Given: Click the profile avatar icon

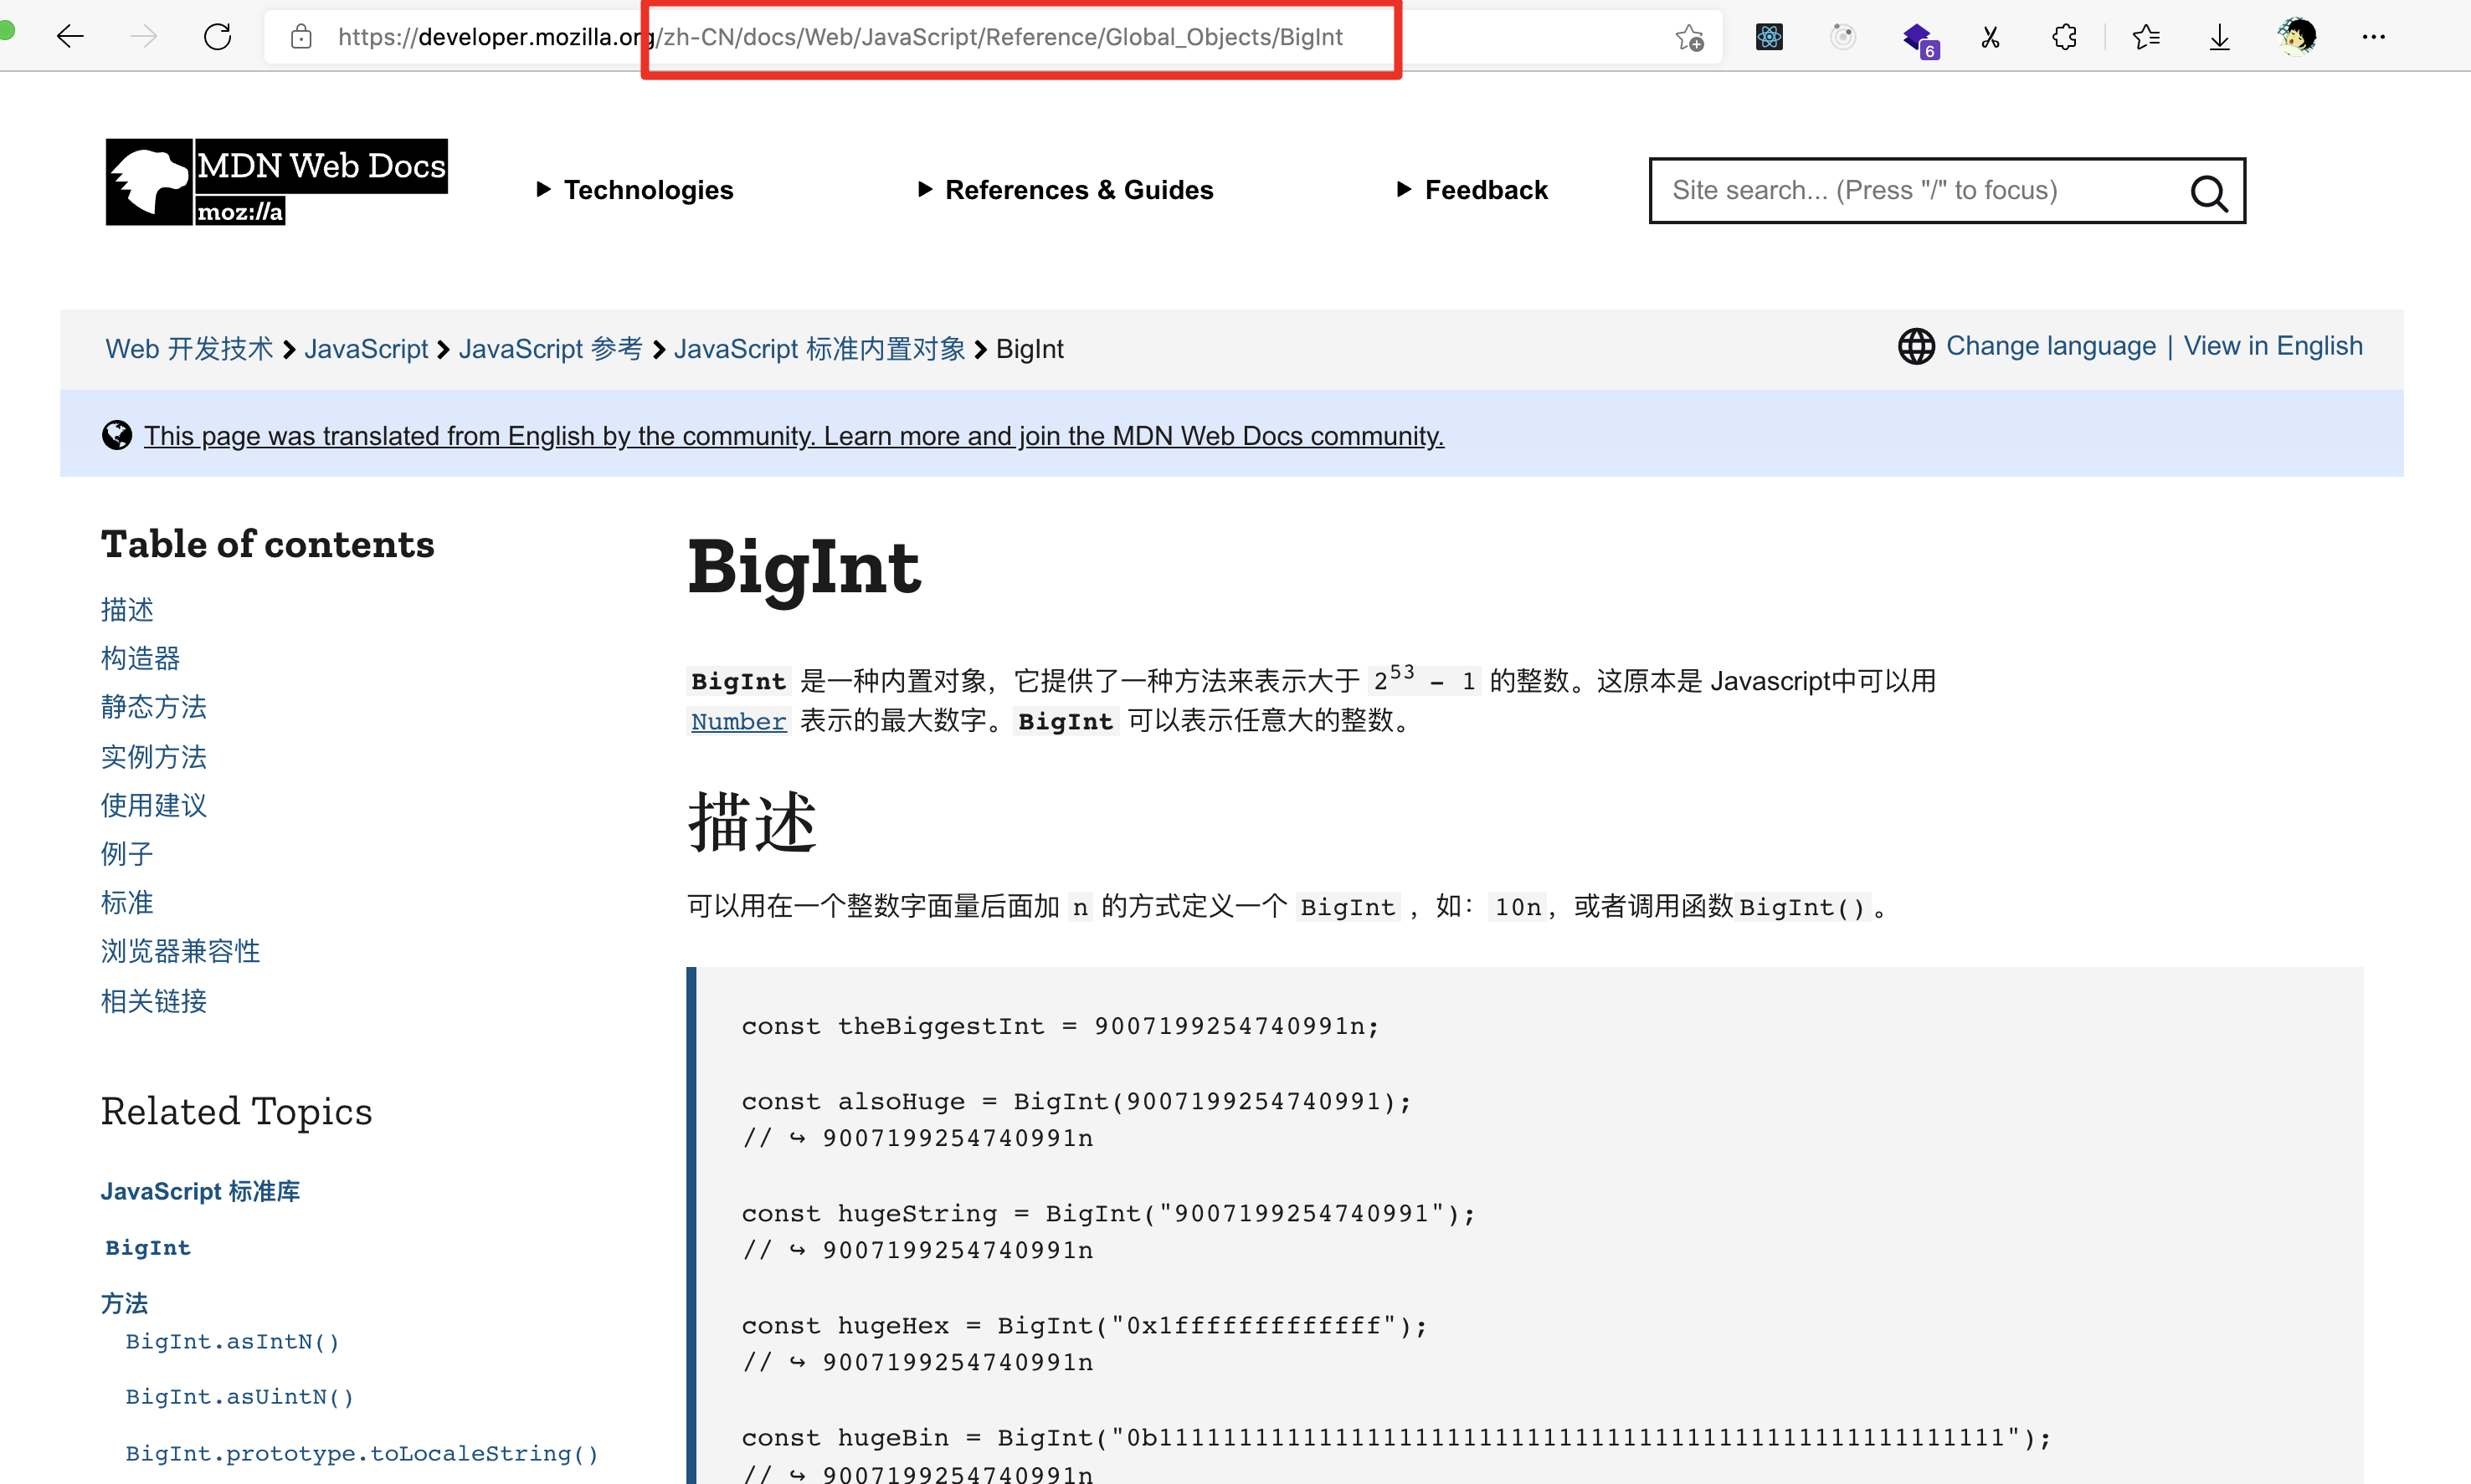Looking at the screenshot, I should (x=2296, y=37).
